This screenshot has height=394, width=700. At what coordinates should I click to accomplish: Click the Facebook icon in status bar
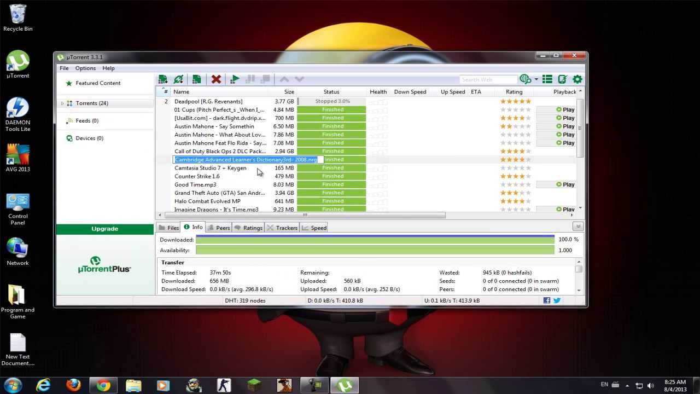point(547,300)
